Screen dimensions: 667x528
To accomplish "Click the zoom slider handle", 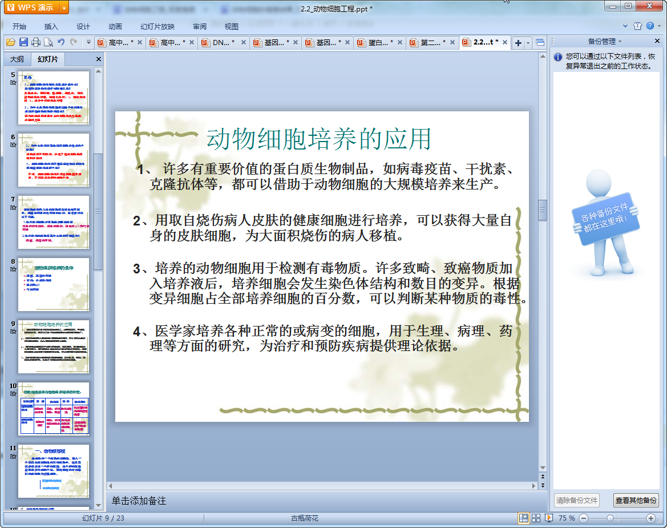I will coord(610,518).
